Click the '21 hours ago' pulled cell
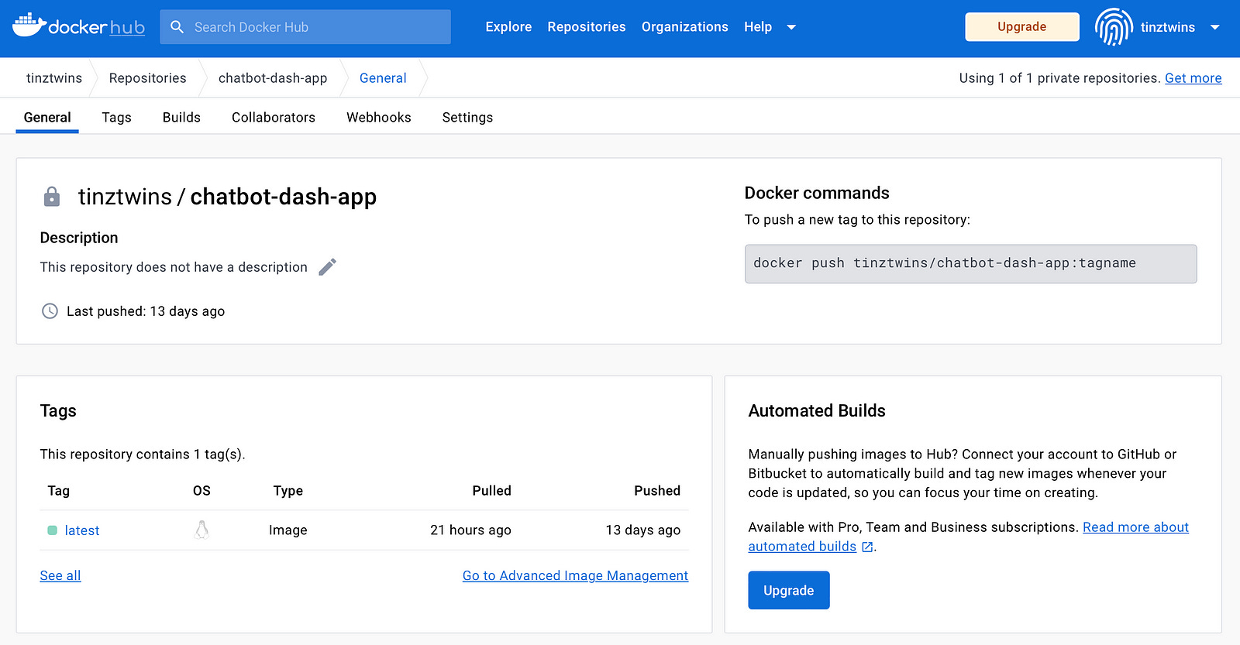Viewport: 1240px width, 645px height. pyautogui.click(x=470, y=530)
